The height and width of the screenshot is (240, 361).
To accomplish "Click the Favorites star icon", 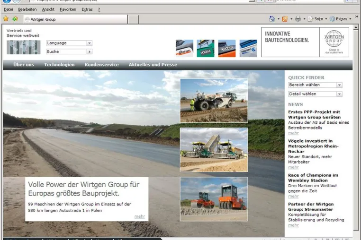I will (6, 18).
